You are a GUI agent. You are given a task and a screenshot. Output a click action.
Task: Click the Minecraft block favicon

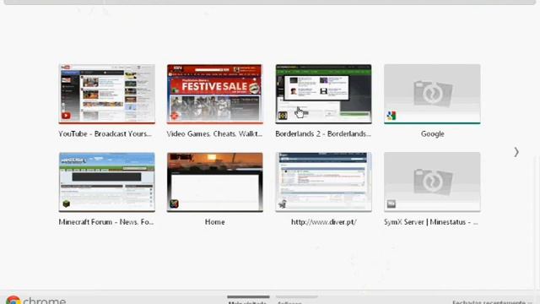click(x=66, y=204)
